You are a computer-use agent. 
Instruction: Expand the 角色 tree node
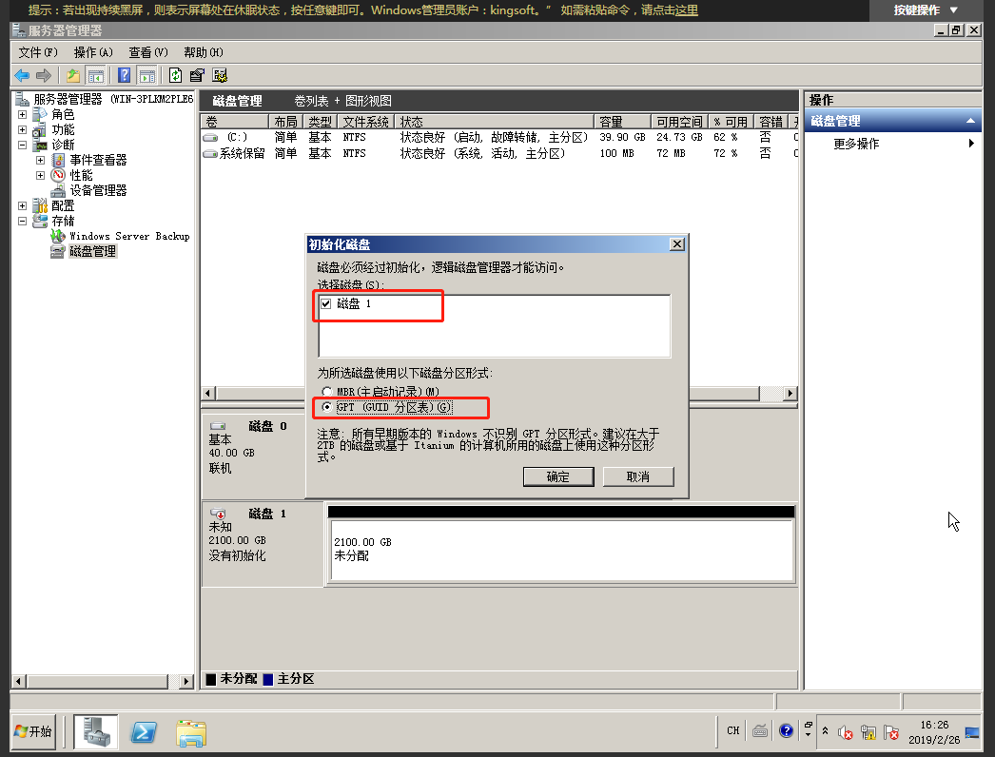click(x=22, y=114)
